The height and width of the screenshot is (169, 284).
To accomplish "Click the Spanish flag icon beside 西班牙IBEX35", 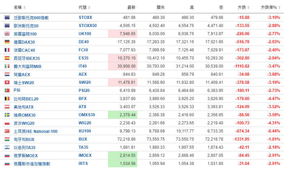I will 7,58.
